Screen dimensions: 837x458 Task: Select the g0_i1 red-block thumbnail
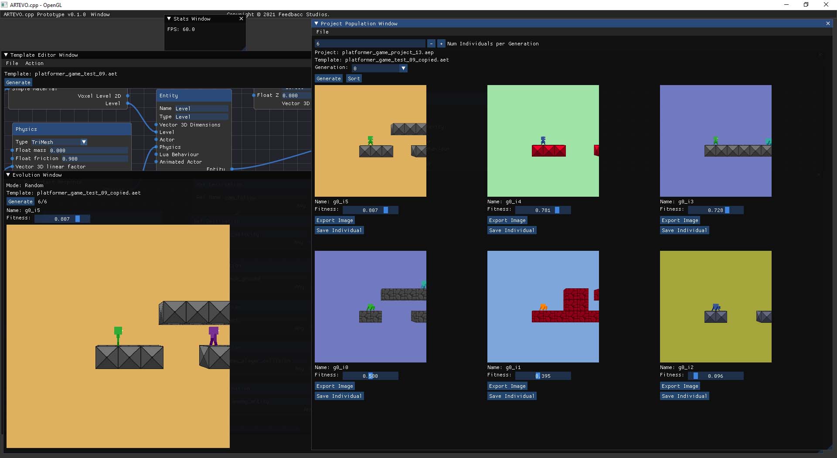tap(543, 307)
